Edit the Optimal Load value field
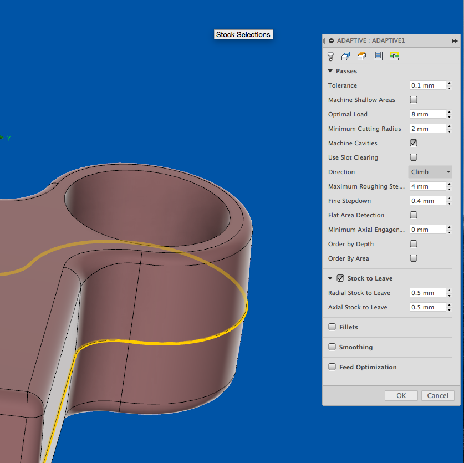464x463 pixels. click(427, 114)
